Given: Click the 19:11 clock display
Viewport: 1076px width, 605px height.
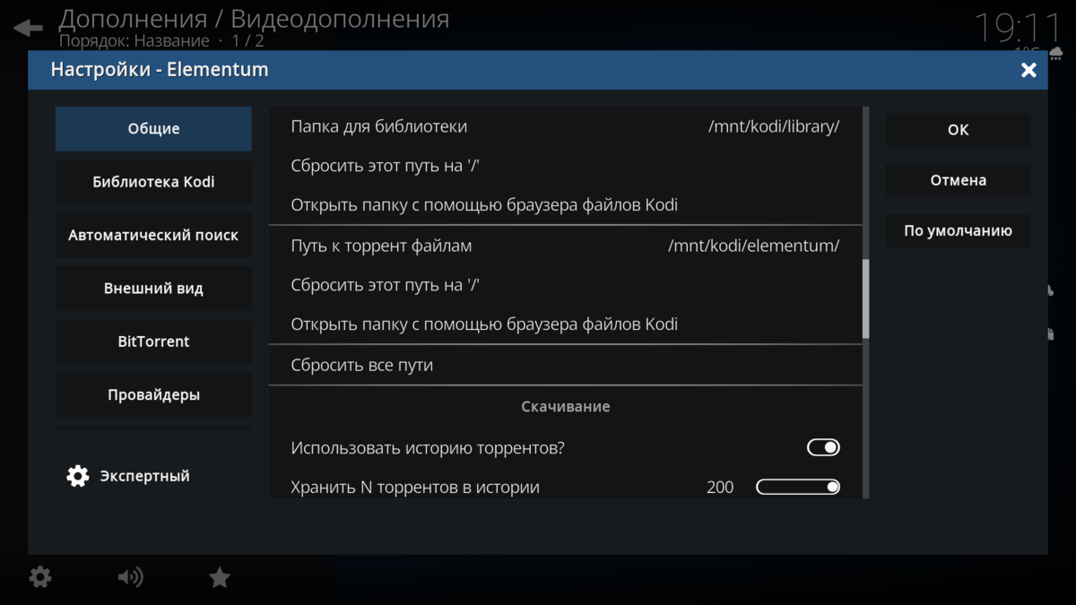Looking at the screenshot, I should (x=1017, y=27).
